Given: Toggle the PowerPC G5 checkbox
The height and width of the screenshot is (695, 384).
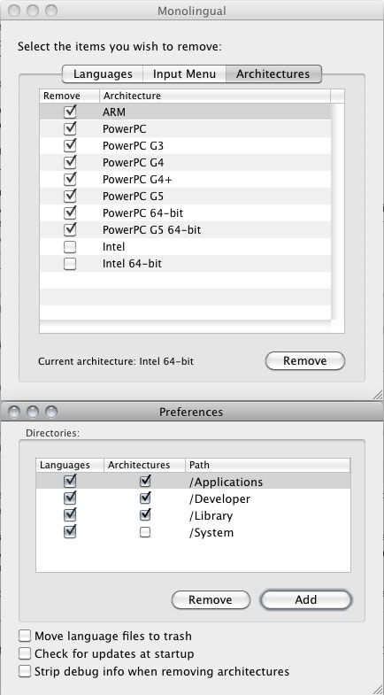Looking at the screenshot, I should click(x=70, y=196).
